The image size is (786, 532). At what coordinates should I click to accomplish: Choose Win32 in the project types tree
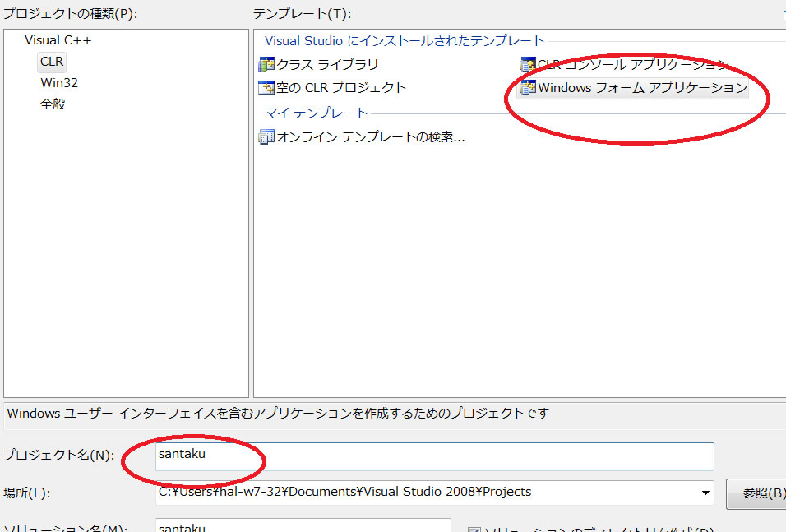[x=59, y=83]
